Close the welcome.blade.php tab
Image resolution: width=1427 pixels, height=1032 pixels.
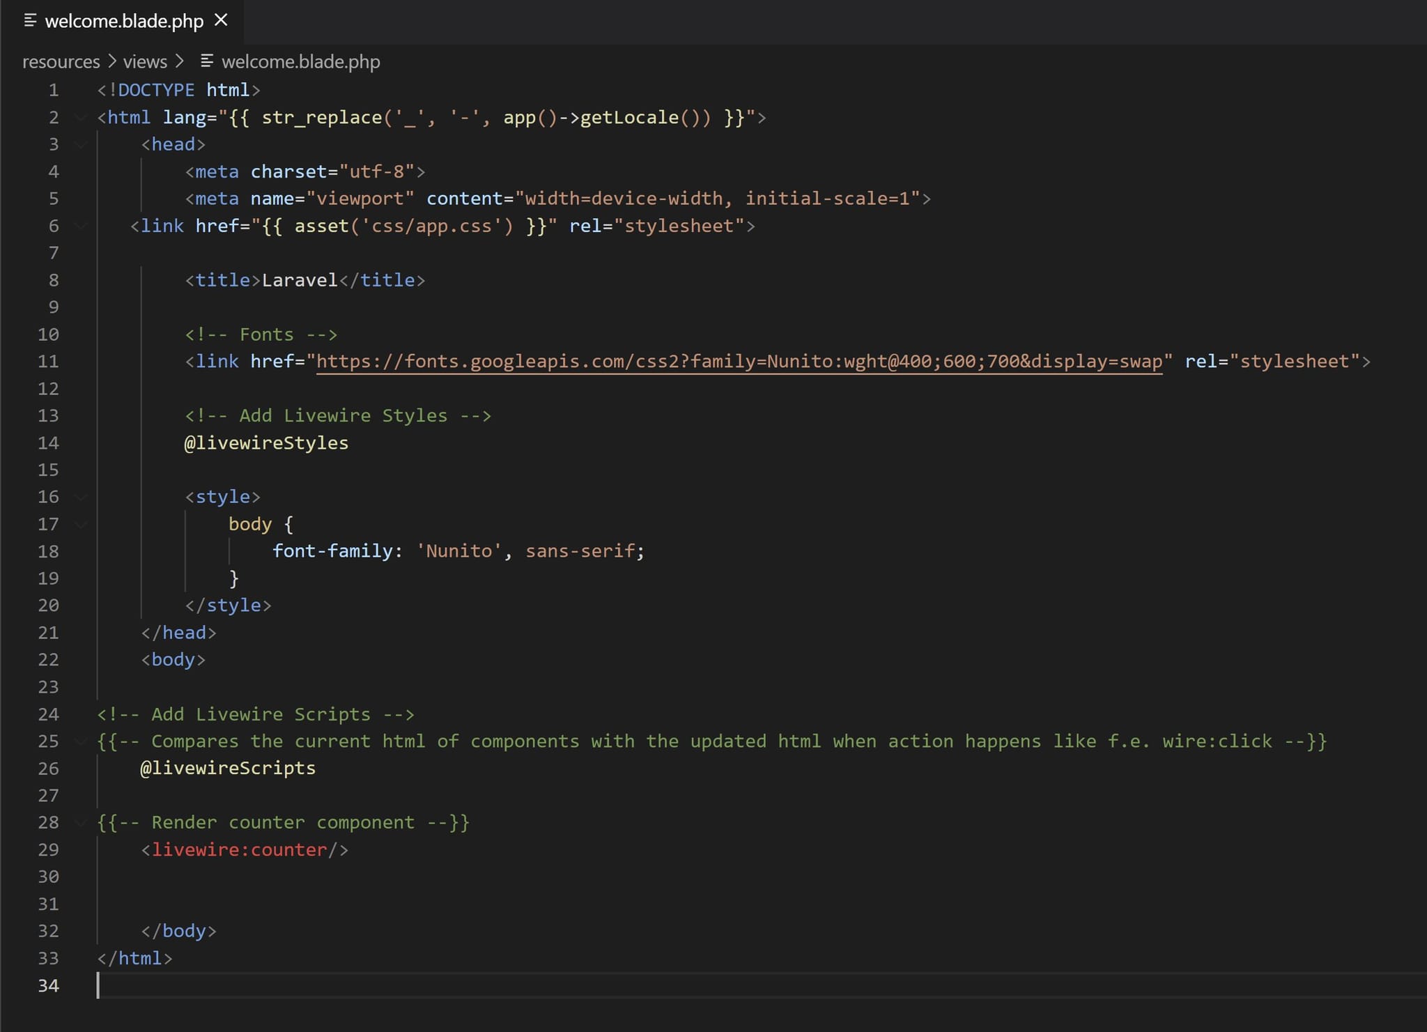tap(221, 20)
